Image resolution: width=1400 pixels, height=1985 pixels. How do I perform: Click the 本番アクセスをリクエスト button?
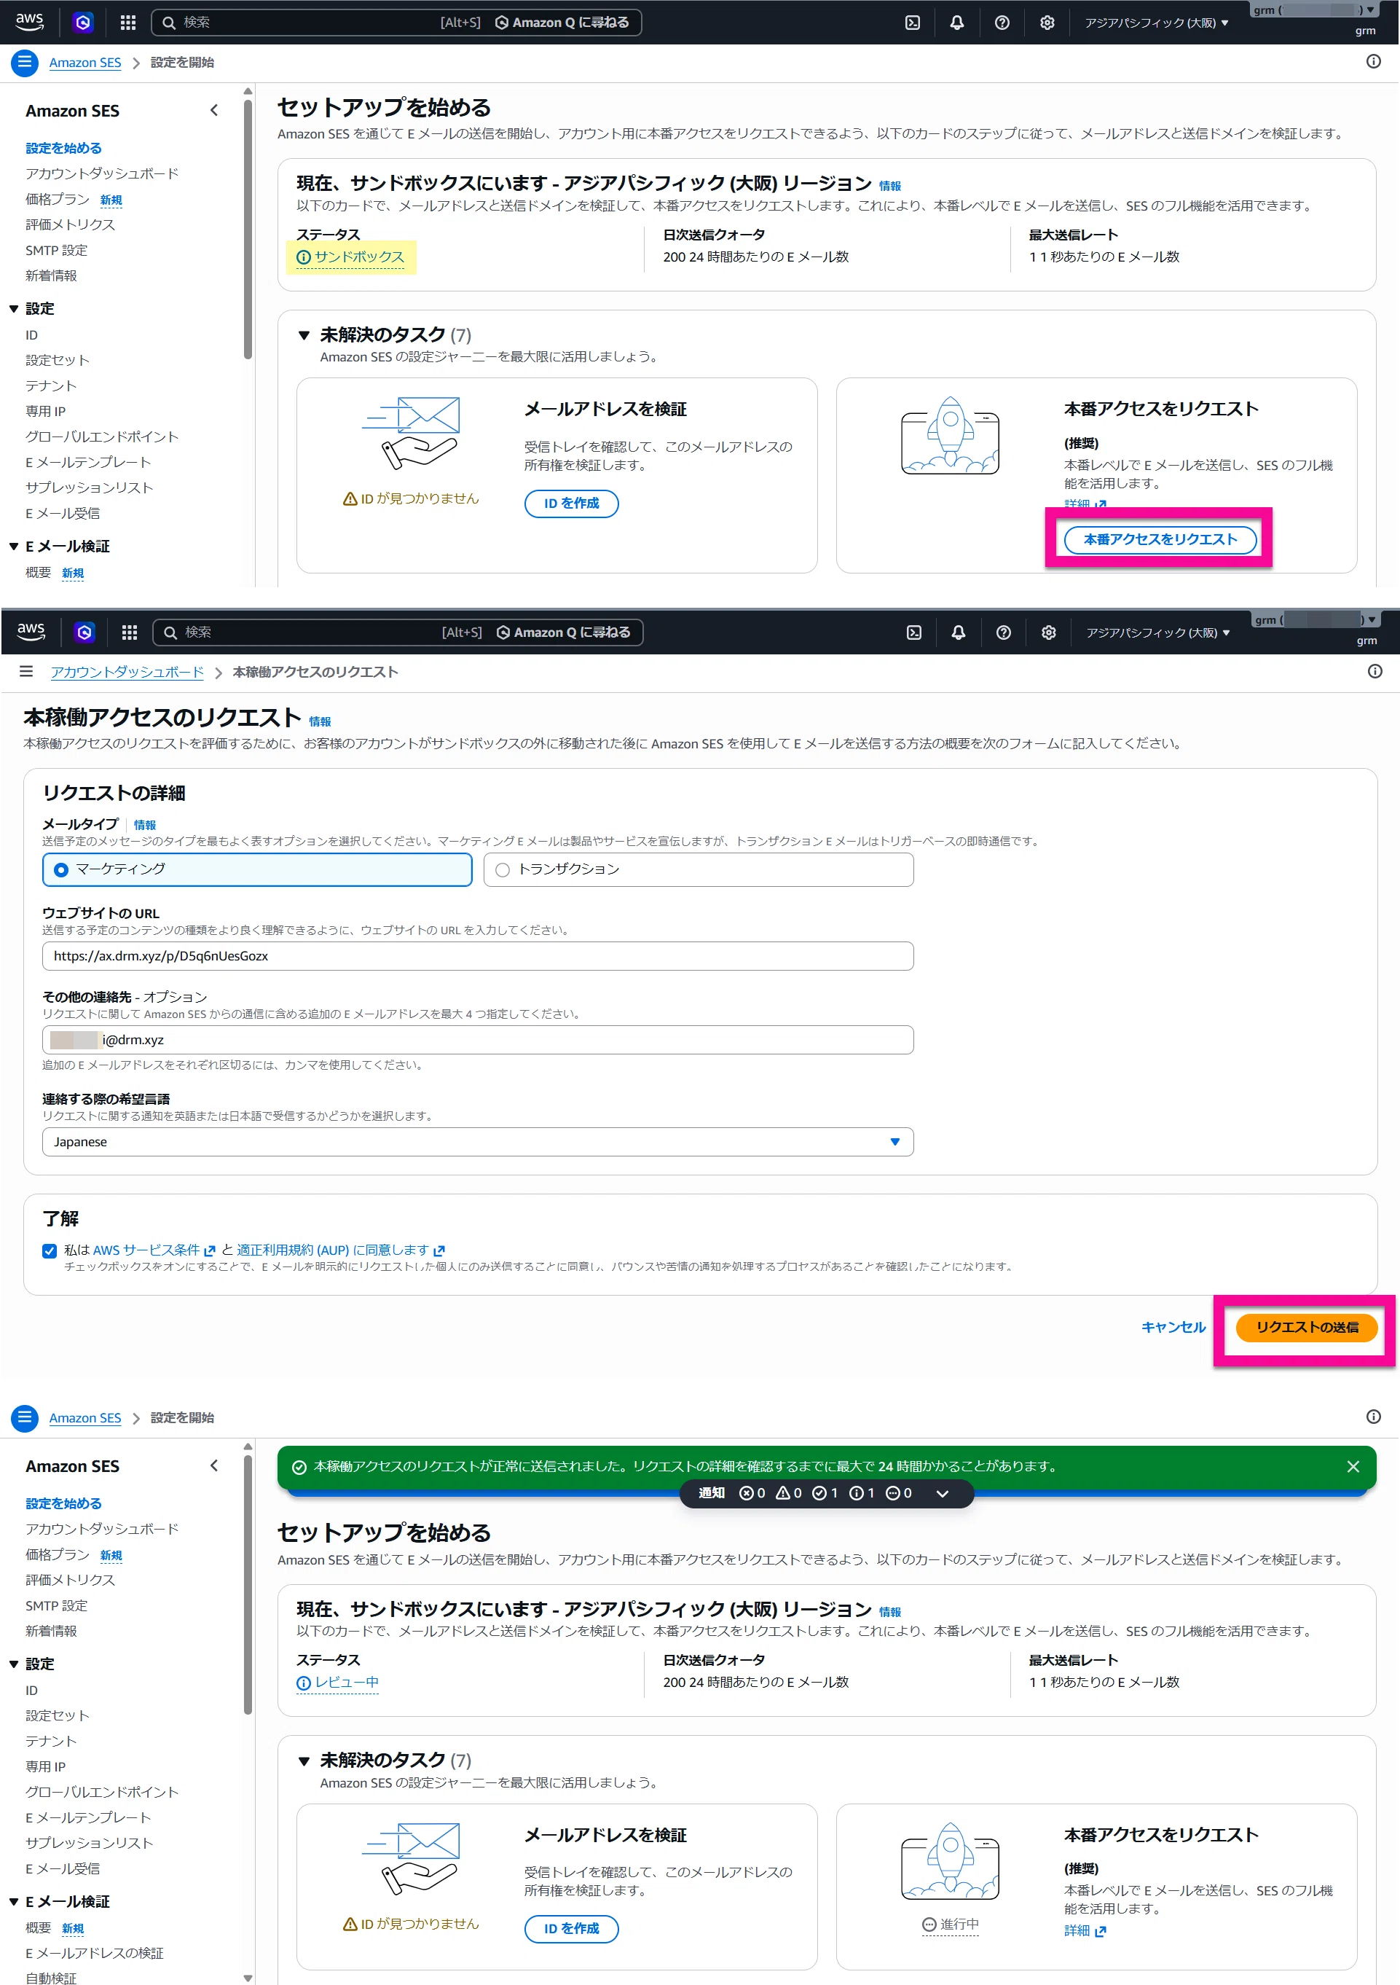click(1160, 539)
